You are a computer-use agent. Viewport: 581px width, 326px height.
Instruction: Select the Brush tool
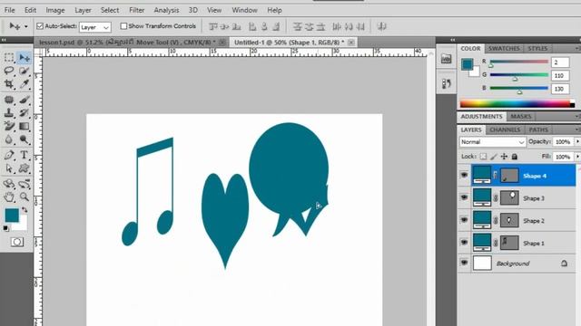[x=25, y=100]
